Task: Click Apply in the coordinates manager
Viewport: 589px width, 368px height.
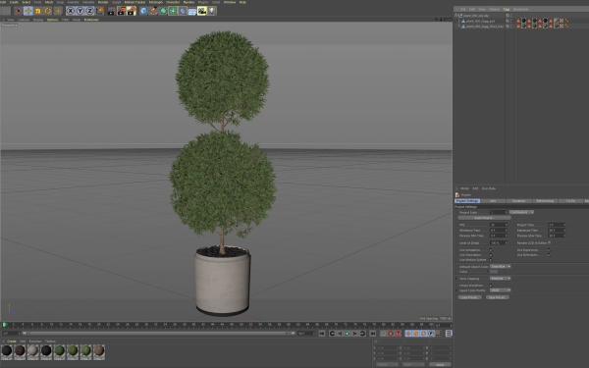Action: [440, 365]
